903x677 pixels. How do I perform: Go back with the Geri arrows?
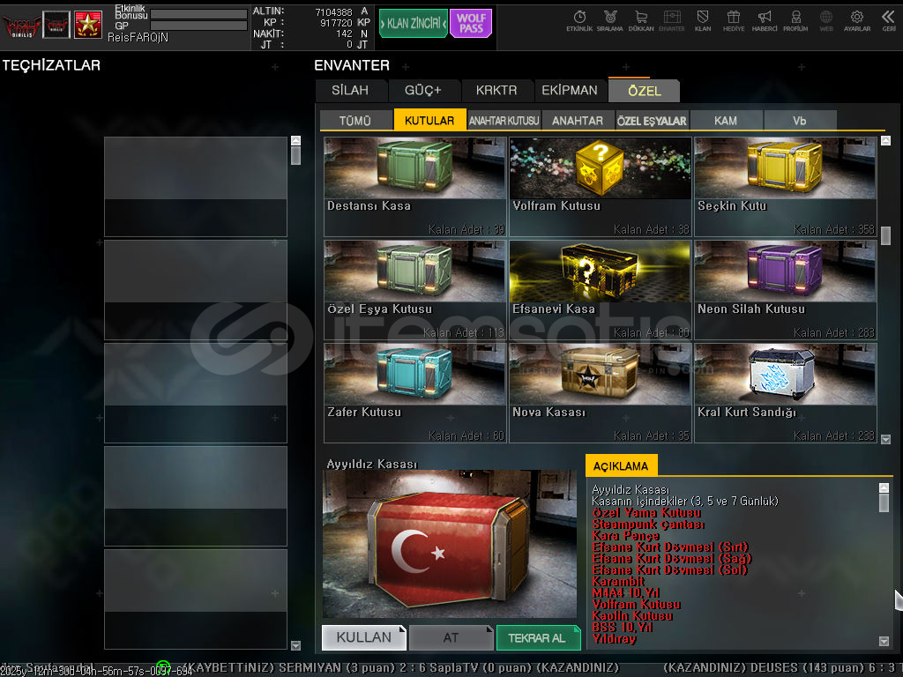click(x=888, y=19)
